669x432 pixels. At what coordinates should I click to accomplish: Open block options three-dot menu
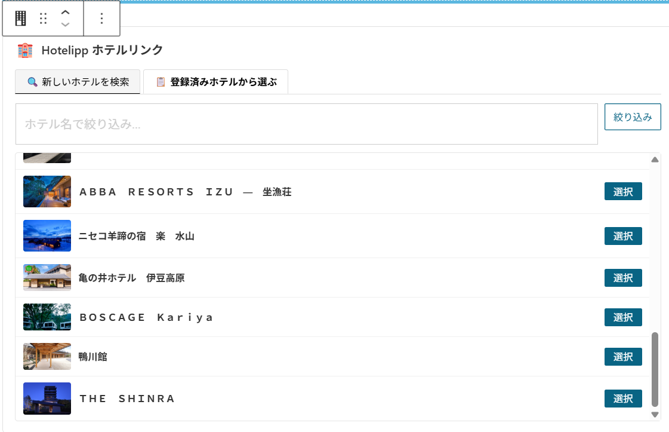pos(101,19)
